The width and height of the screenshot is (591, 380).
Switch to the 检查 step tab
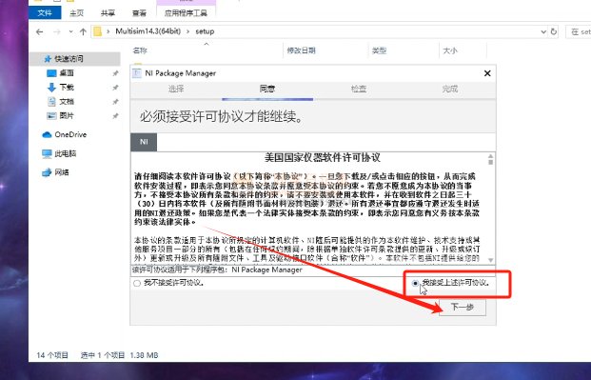(x=359, y=90)
